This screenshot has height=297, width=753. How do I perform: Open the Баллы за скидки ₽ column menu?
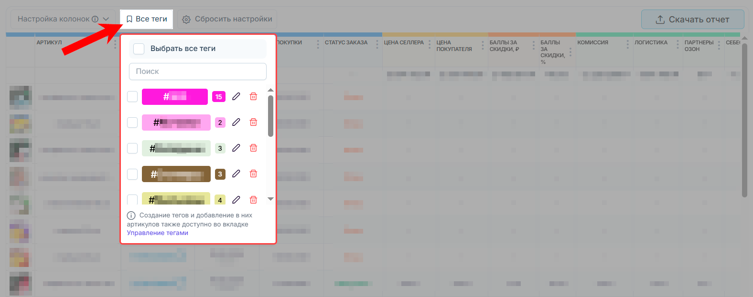(x=534, y=45)
